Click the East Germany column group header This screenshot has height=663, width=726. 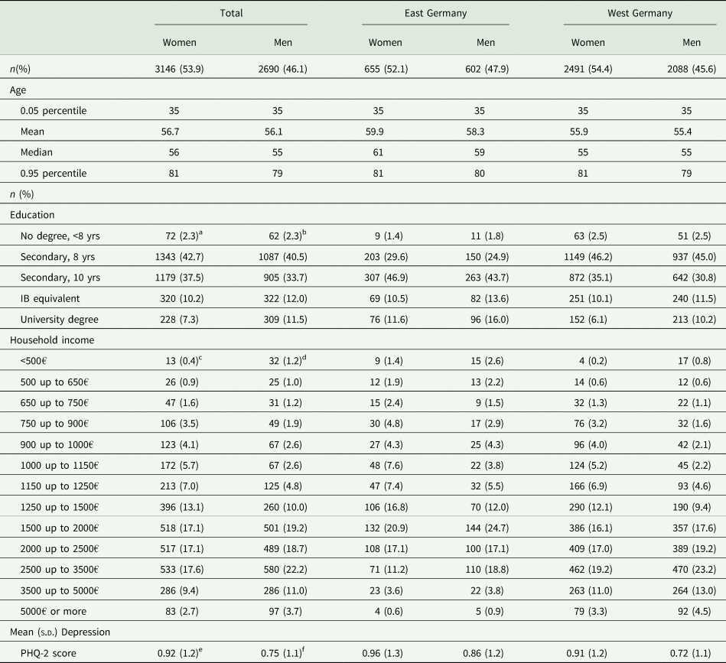[435, 13]
